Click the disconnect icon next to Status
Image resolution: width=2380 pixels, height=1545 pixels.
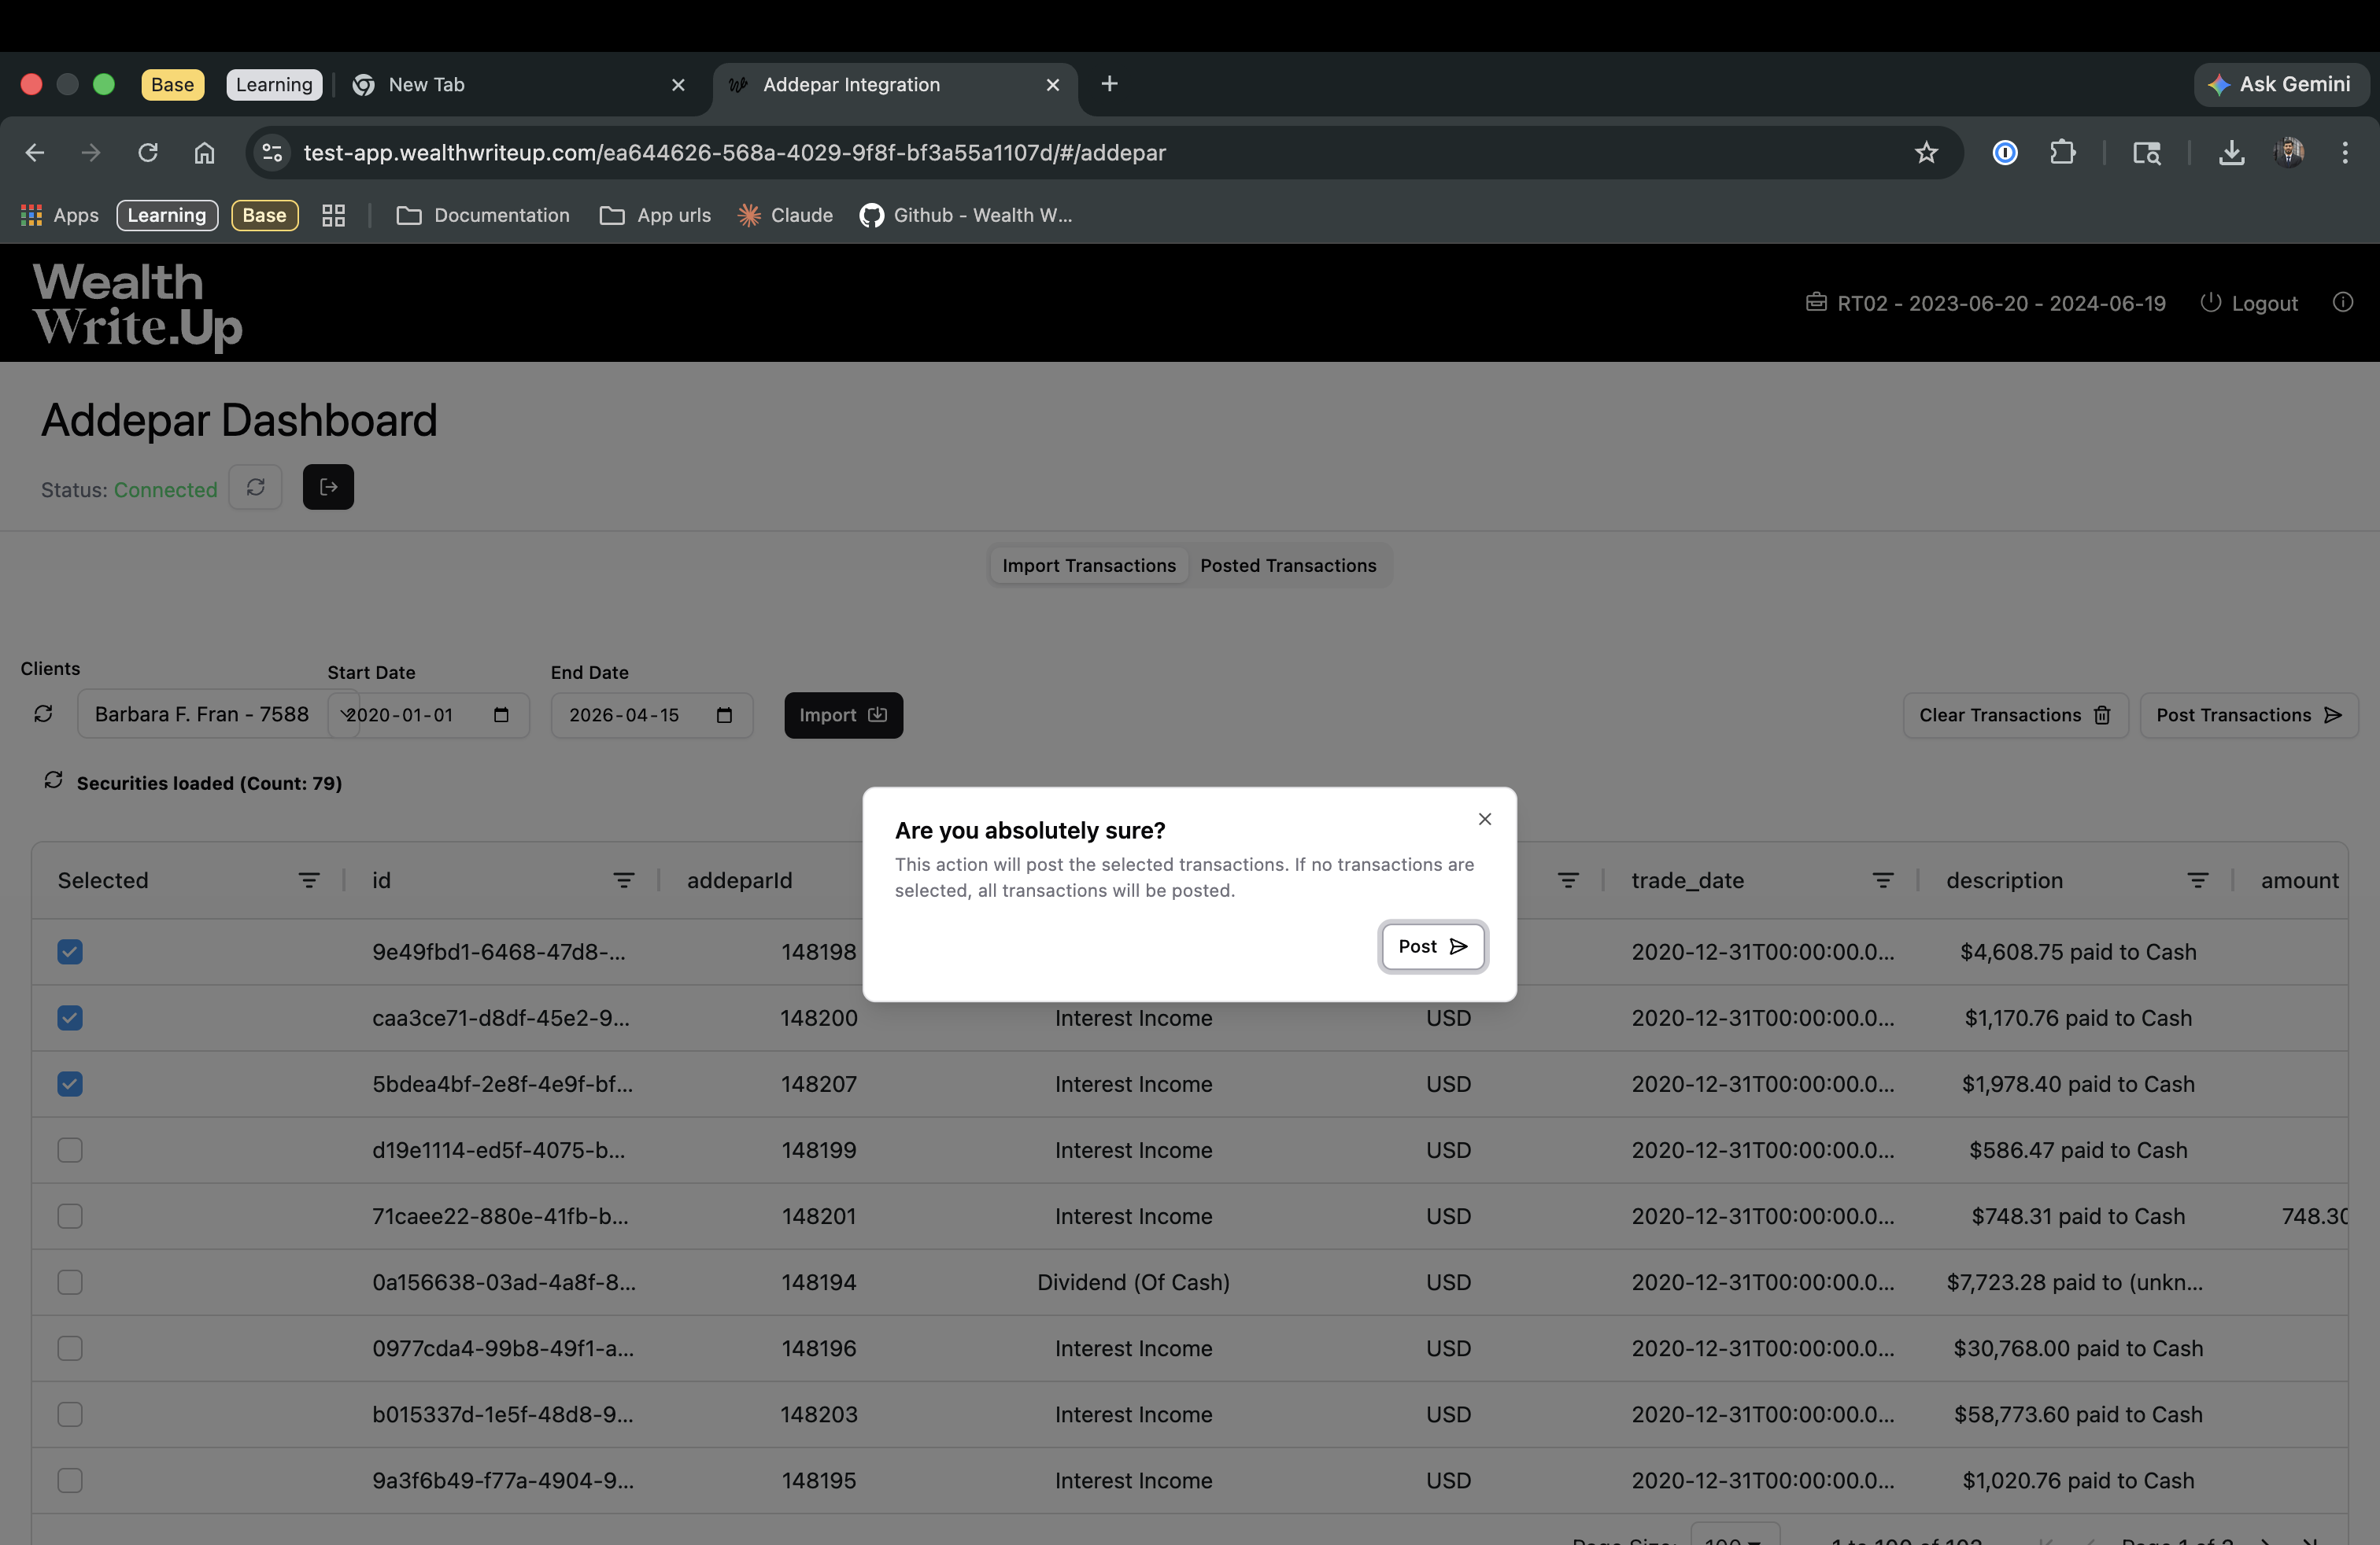328,488
